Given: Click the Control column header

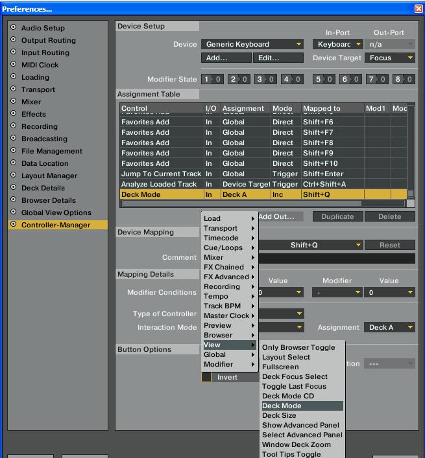Looking at the screenshot, I should 162,108.
